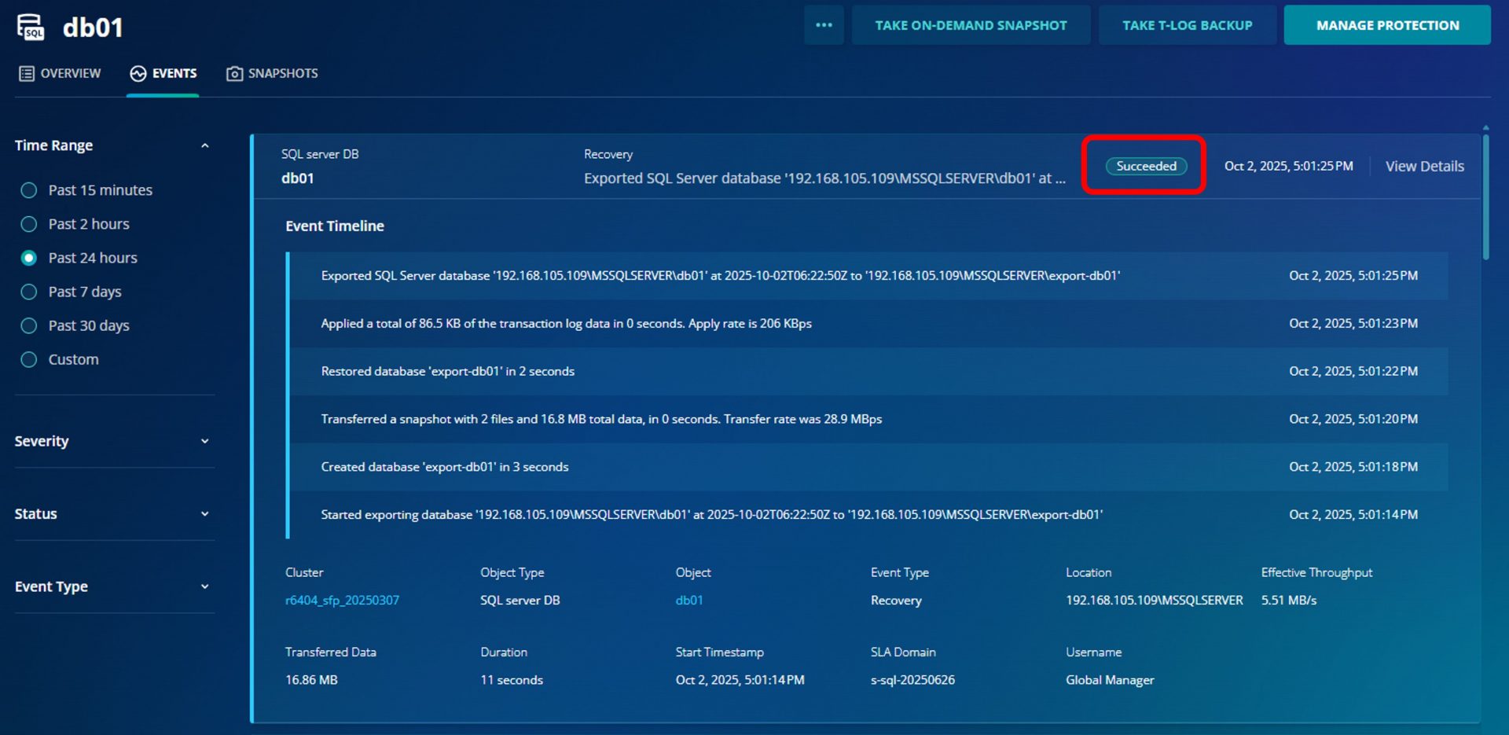The height and width of the screenshot is (735, 1509).
Task: Open the three-dot more actions menu
Action: (x=823, y=25)
